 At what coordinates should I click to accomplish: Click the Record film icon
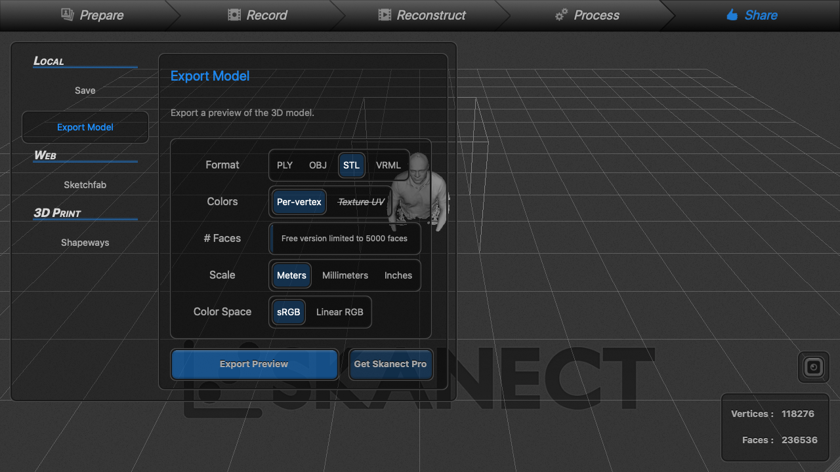(234, 15)
